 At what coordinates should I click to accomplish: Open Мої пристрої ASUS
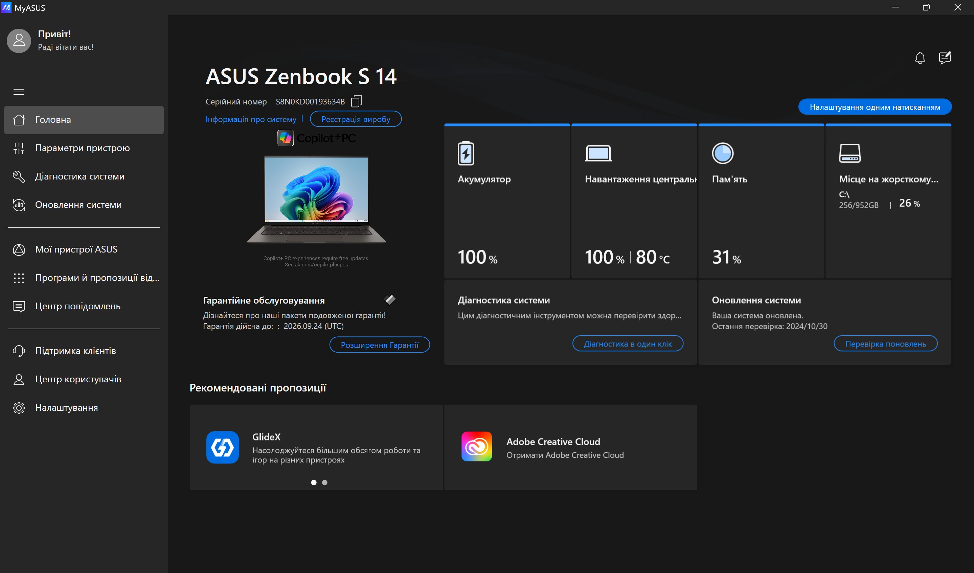pos(84,249)
